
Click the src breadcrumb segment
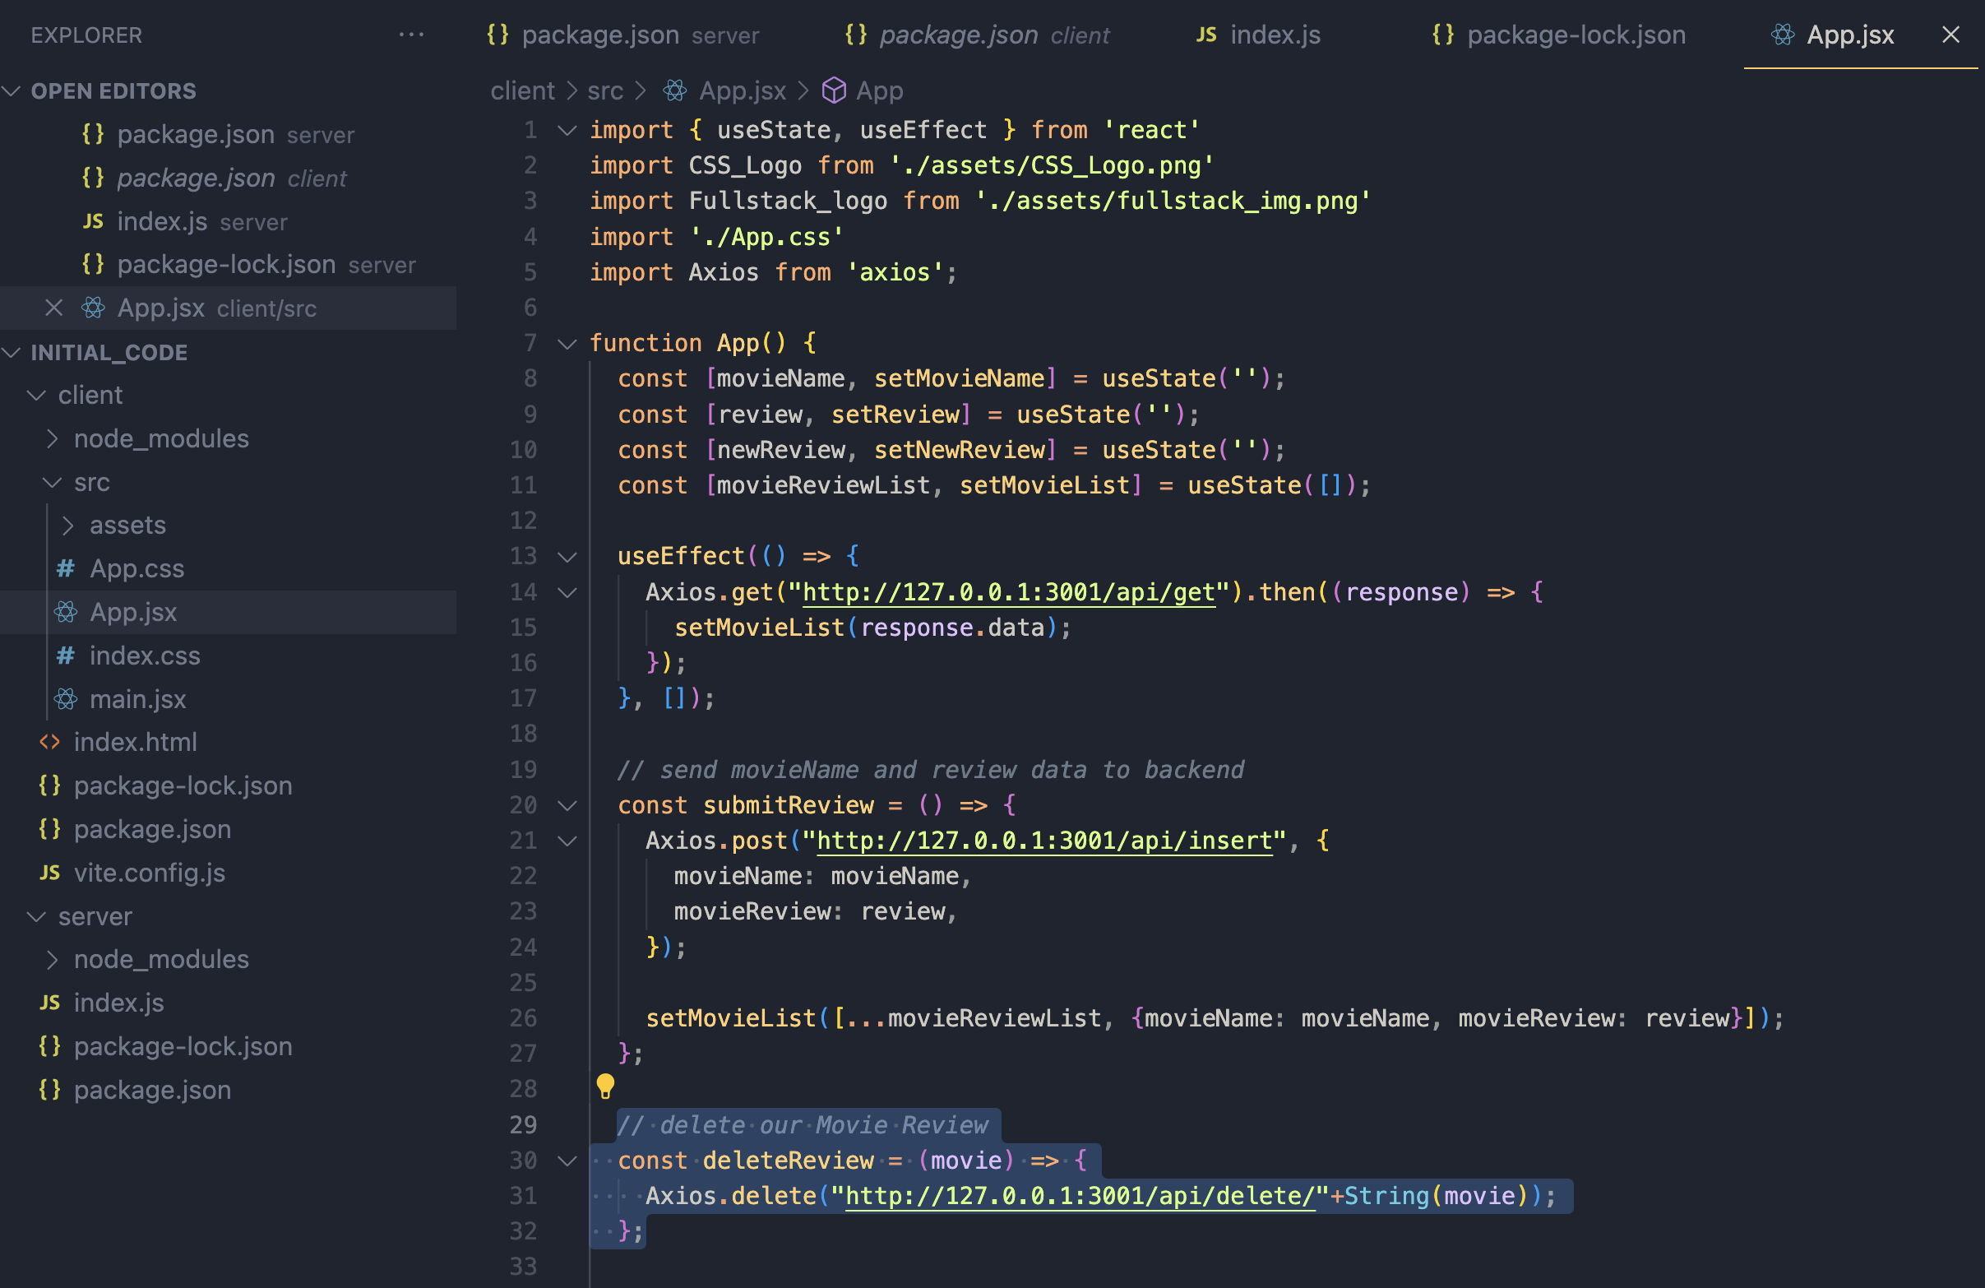tap(604, 91)
